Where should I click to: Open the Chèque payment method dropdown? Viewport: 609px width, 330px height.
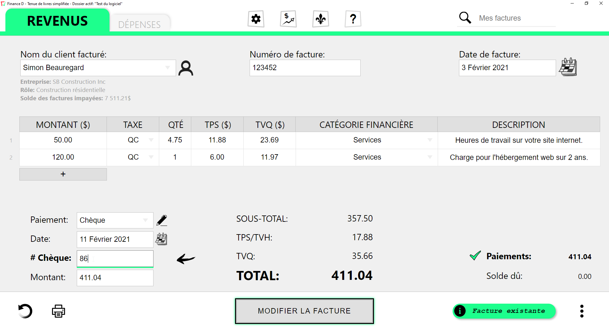coord(146,220)
